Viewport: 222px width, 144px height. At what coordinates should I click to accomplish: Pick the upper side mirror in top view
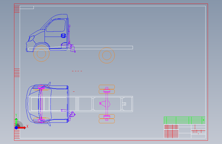(49, 84)
